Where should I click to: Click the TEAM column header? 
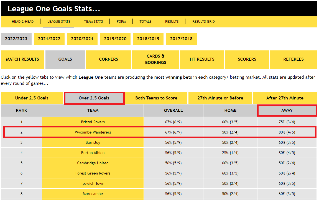pyautogui.click(x=93, y=111)
